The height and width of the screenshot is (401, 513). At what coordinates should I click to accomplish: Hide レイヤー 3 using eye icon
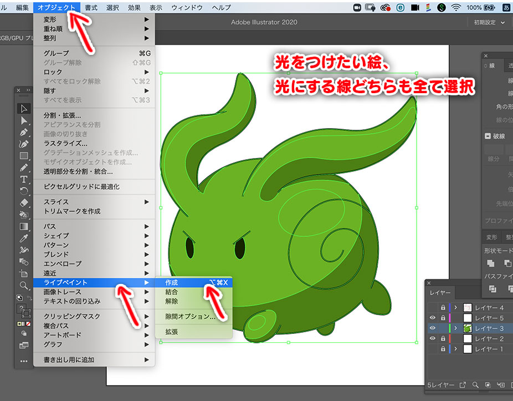(433, 328)
